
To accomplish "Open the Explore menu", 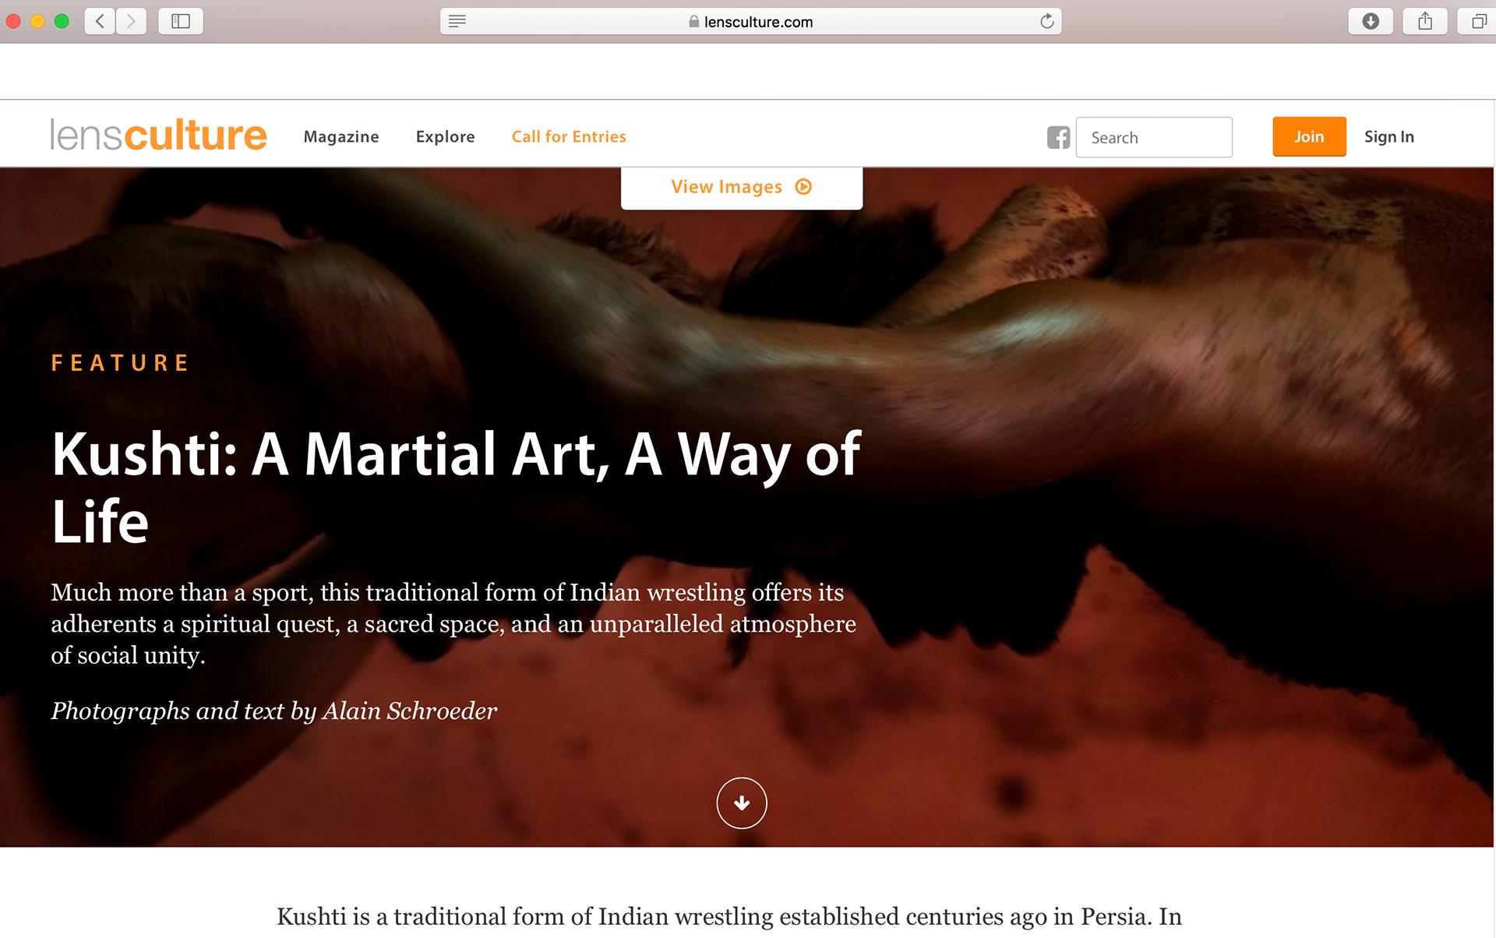I will [445, 137].
